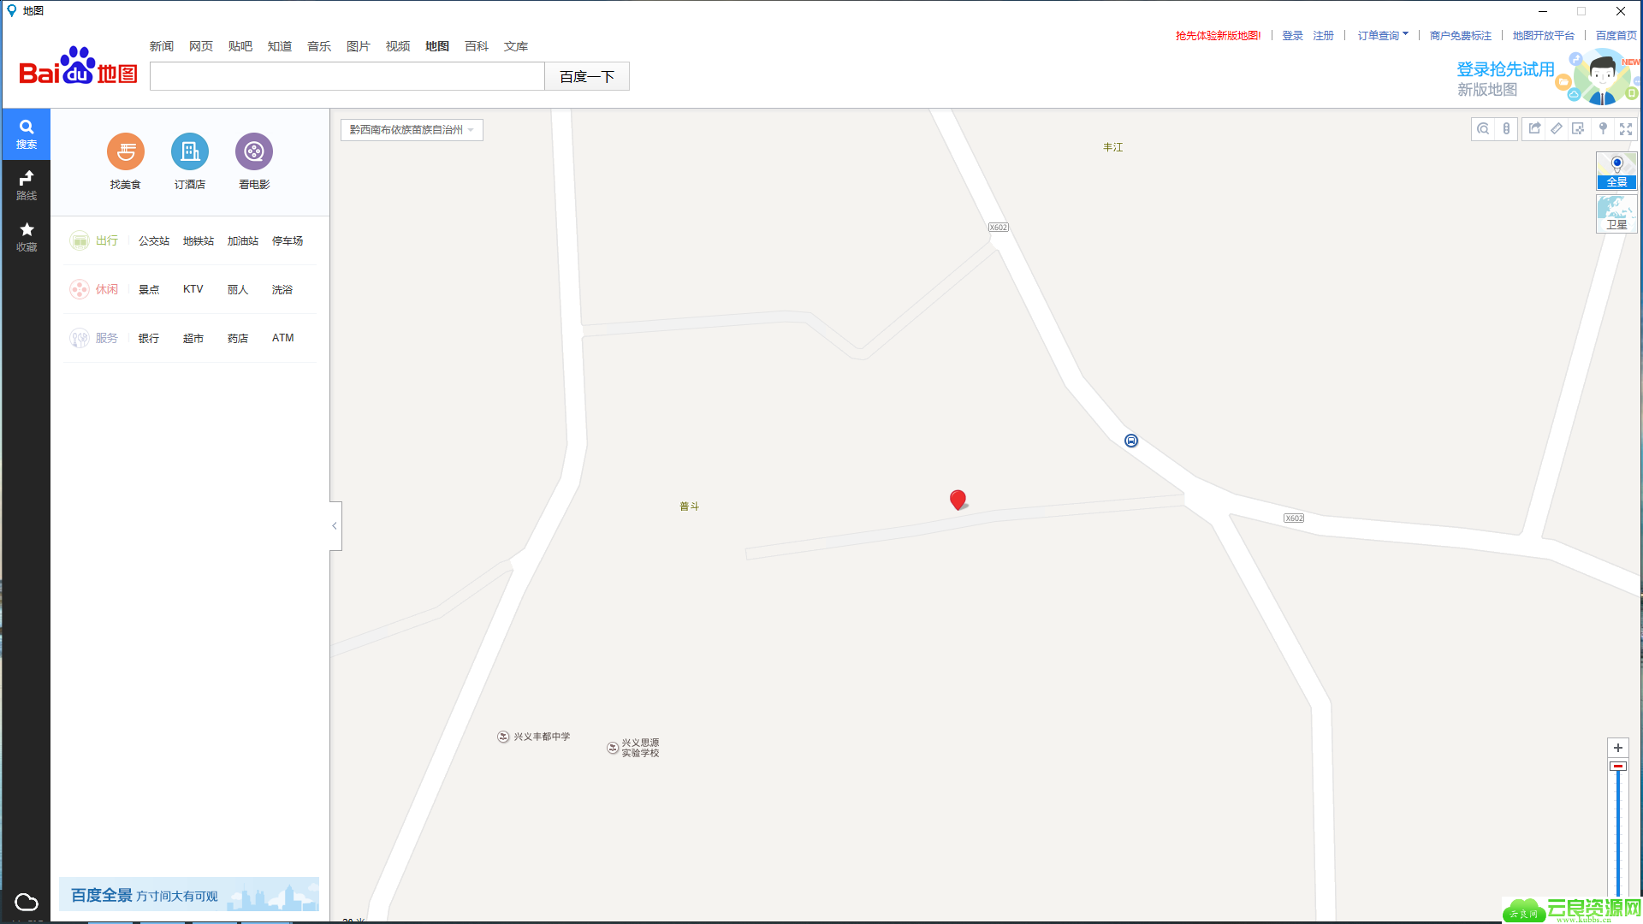Click the 登录 login link
The height and width of the screenshot is (924, 1643).
(x=1292, y=35)
